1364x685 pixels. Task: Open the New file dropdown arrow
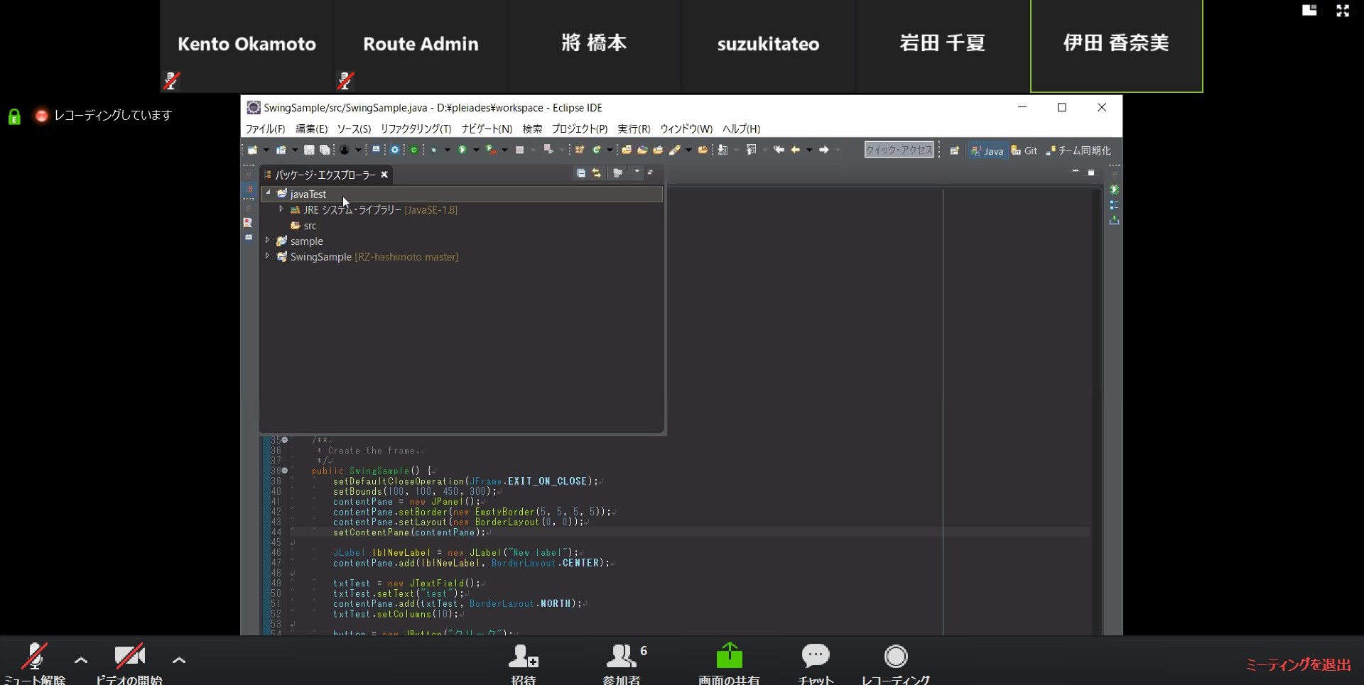coord(266,150)
